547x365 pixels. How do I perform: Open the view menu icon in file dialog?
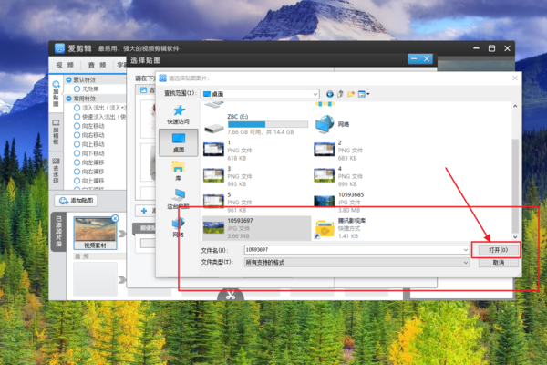(364, 94)
